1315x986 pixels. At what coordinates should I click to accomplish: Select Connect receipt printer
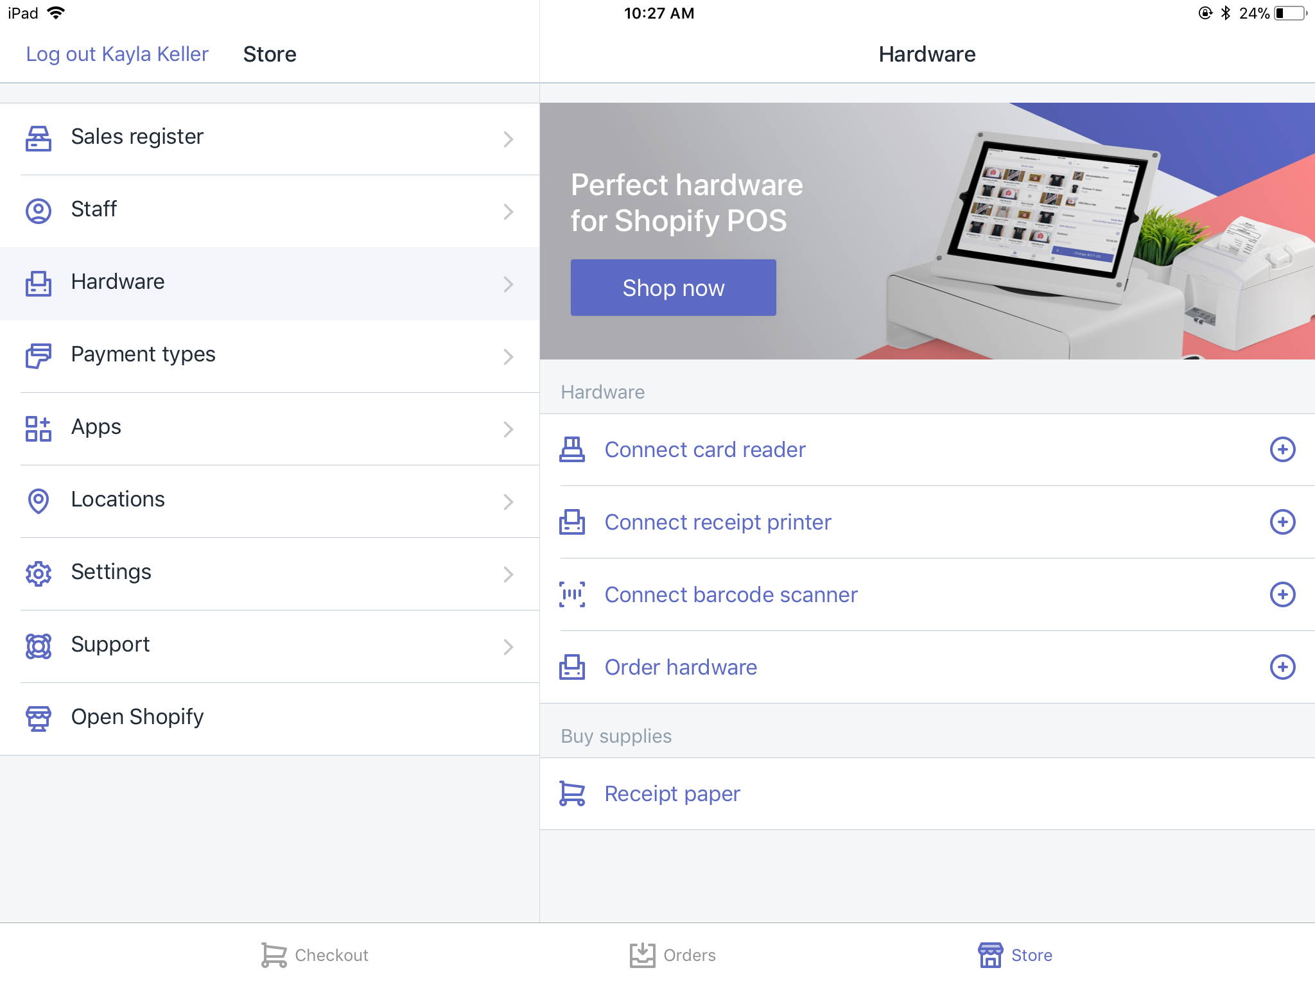coord(927,522)
